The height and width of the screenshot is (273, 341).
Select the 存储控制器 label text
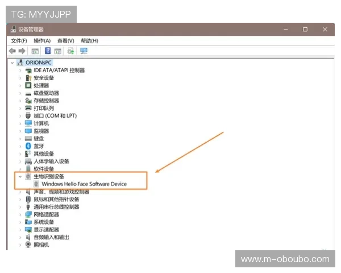pos(47,101)
